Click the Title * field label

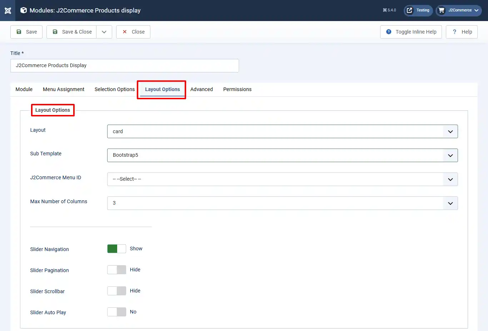pyautogui.click(x=17, y=53)
